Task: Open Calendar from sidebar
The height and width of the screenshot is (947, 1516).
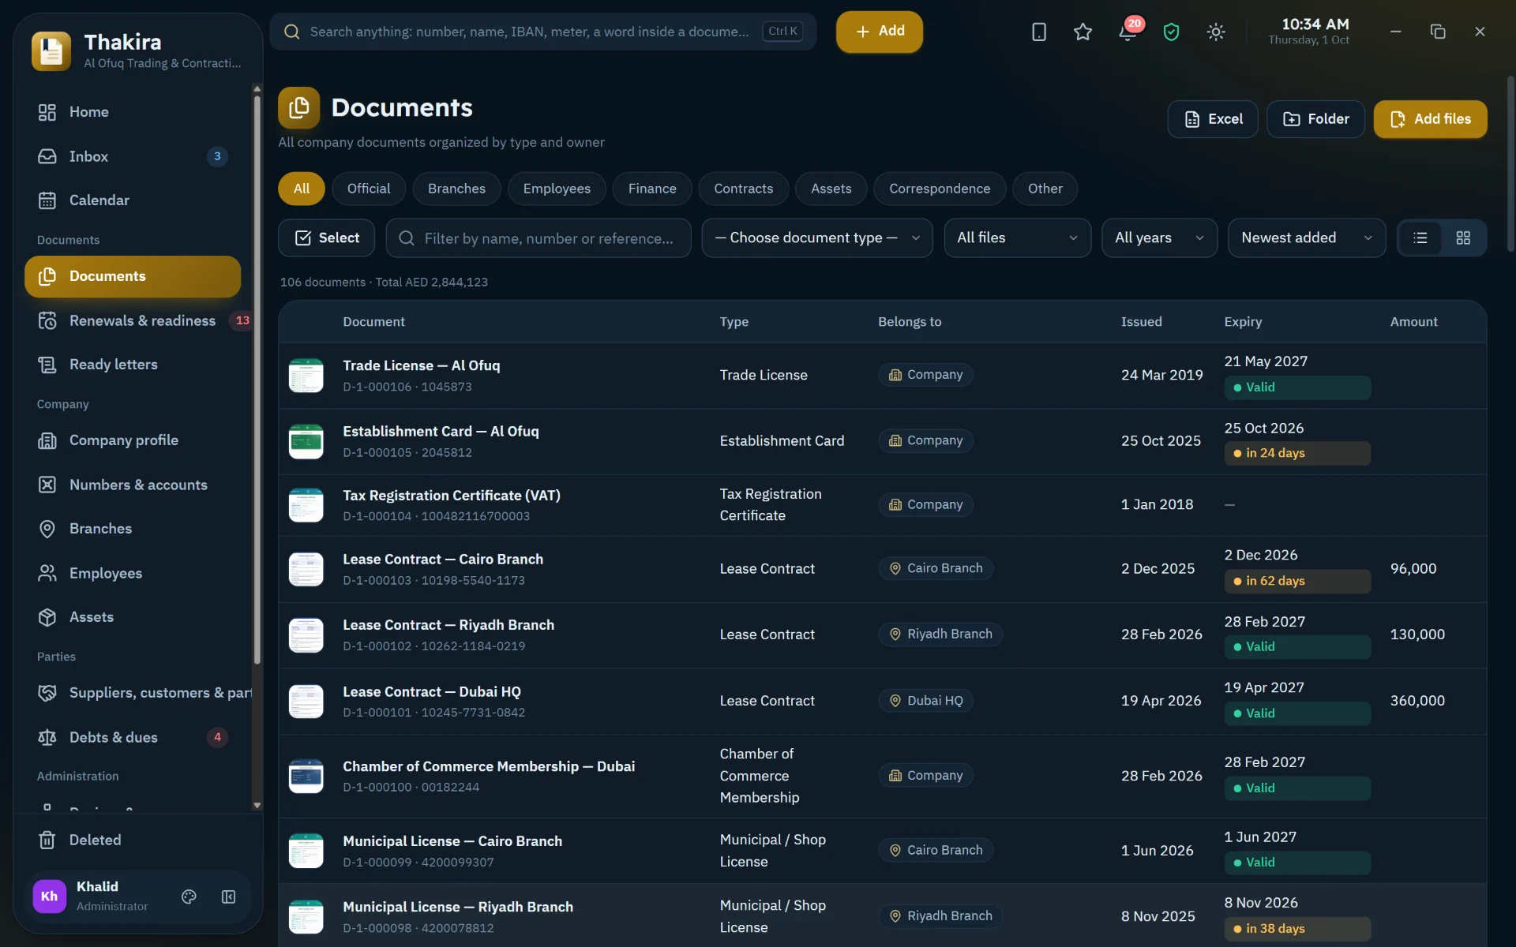Action: [x=134, y=200]
